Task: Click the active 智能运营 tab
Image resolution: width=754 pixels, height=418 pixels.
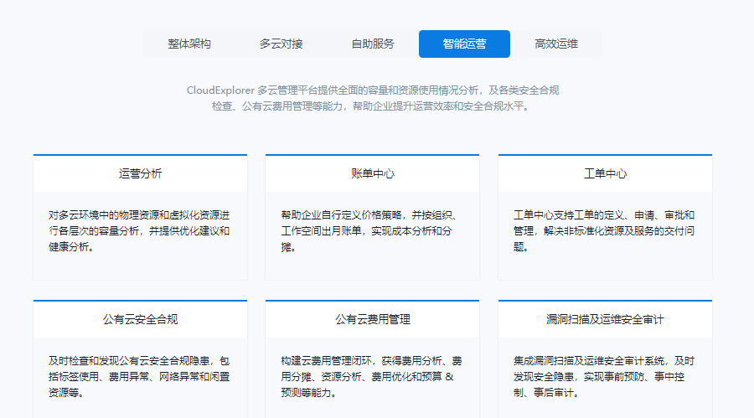Action: pos(464,44)
